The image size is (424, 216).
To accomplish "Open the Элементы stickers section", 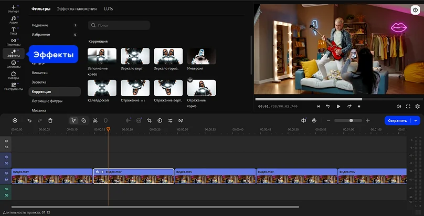I will click(14, 65).
